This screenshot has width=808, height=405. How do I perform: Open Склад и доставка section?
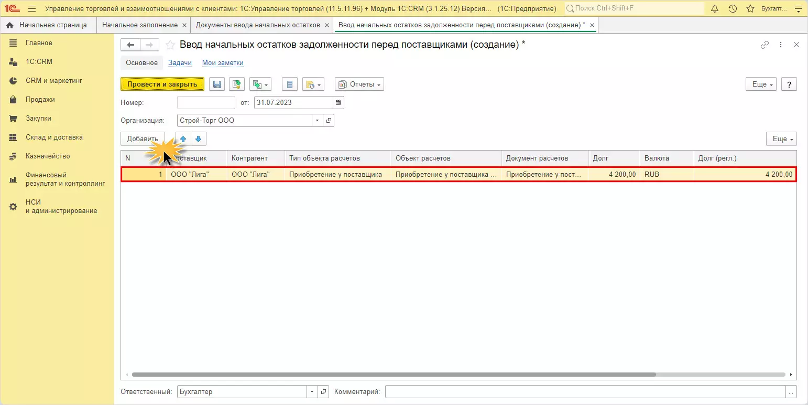(x=54, y=137)
